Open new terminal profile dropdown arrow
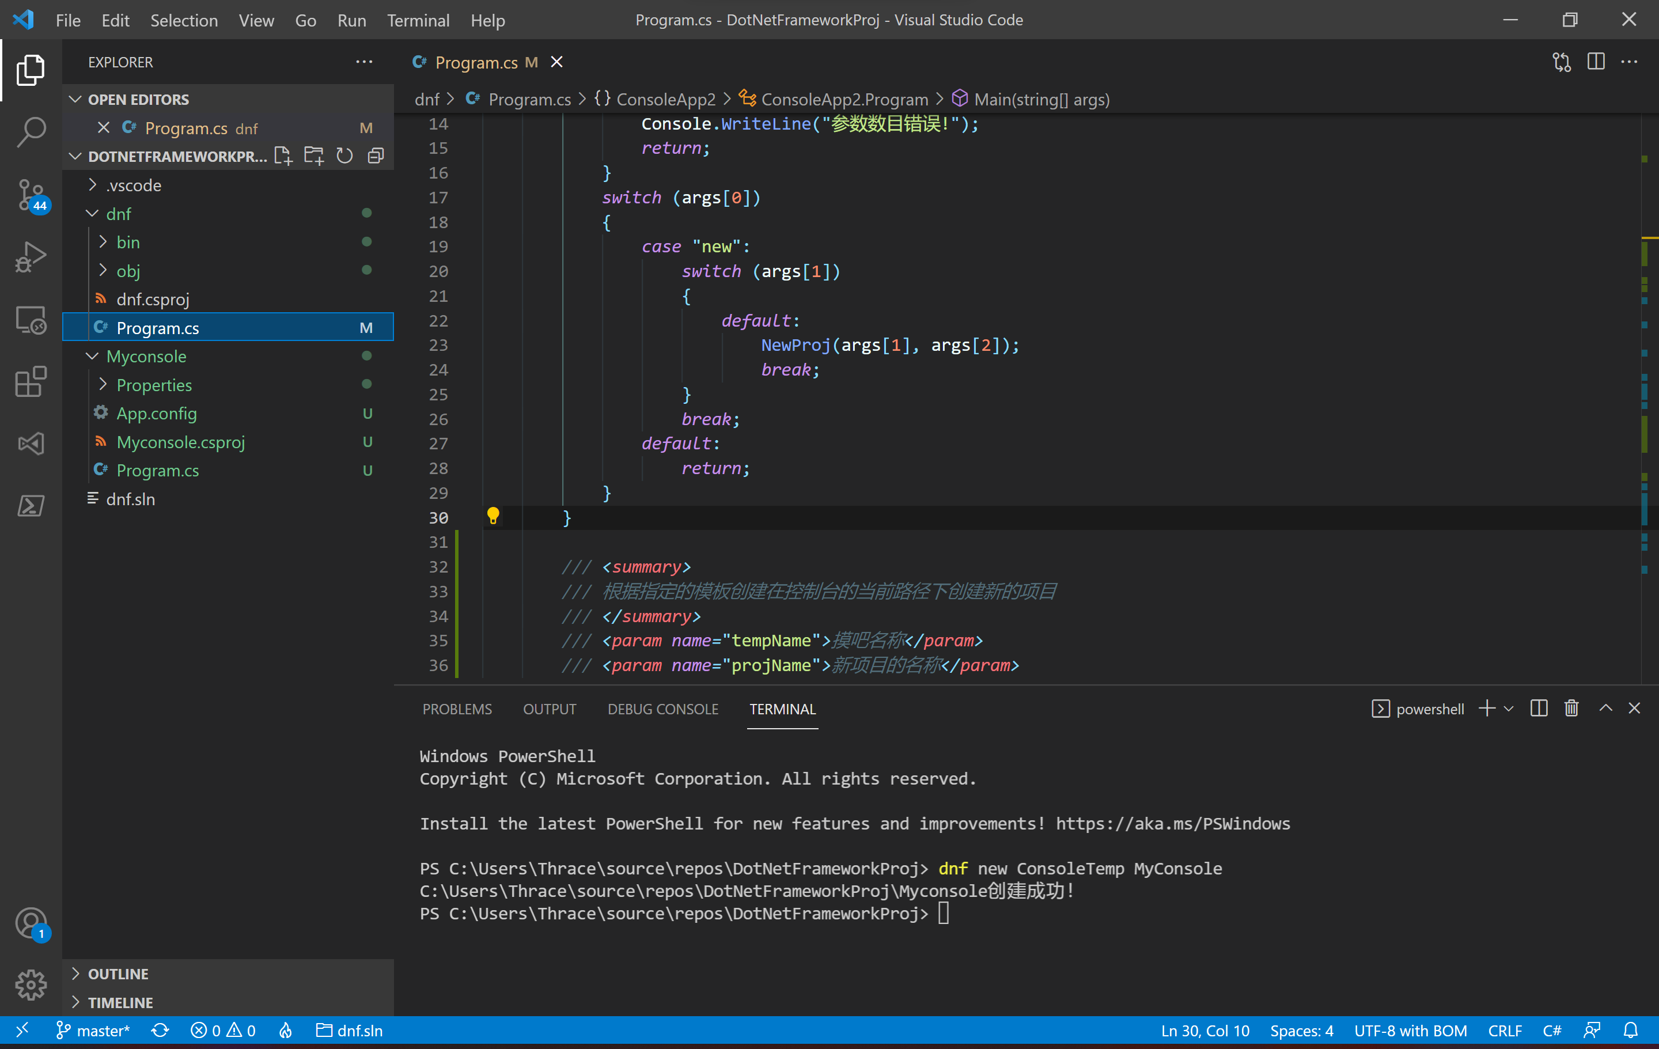 tap(1509, 709)
